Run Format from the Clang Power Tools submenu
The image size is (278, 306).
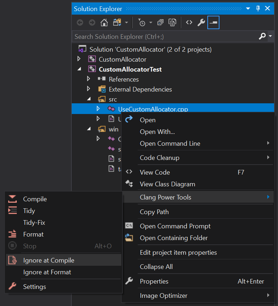point(64,234)
